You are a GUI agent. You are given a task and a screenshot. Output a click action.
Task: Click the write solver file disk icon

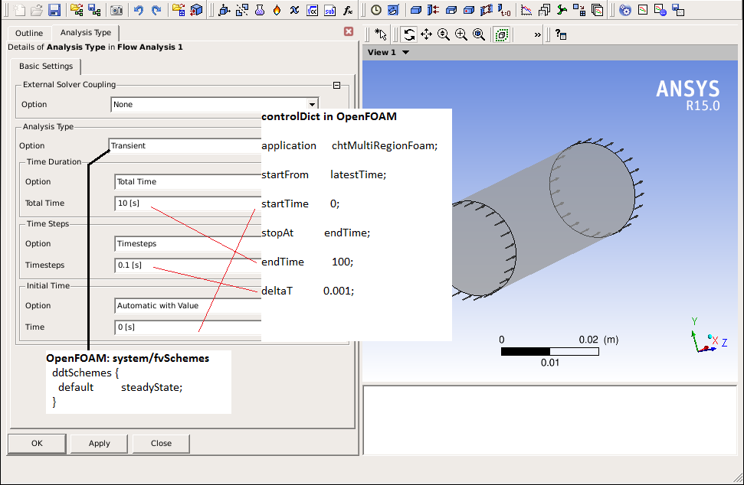point(679,9)
